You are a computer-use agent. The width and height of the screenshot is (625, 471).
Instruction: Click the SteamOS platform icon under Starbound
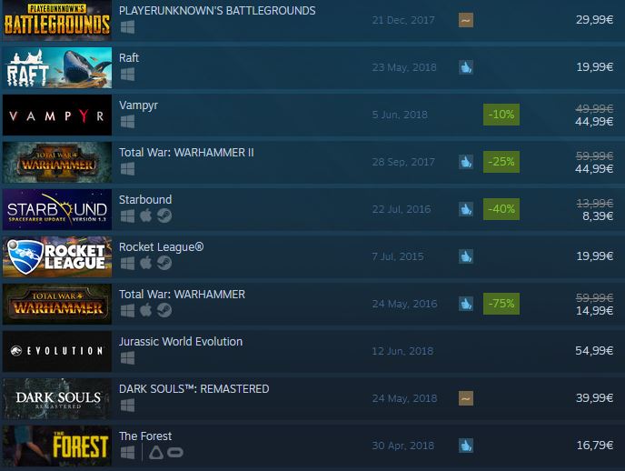click(x=164, y=215)
